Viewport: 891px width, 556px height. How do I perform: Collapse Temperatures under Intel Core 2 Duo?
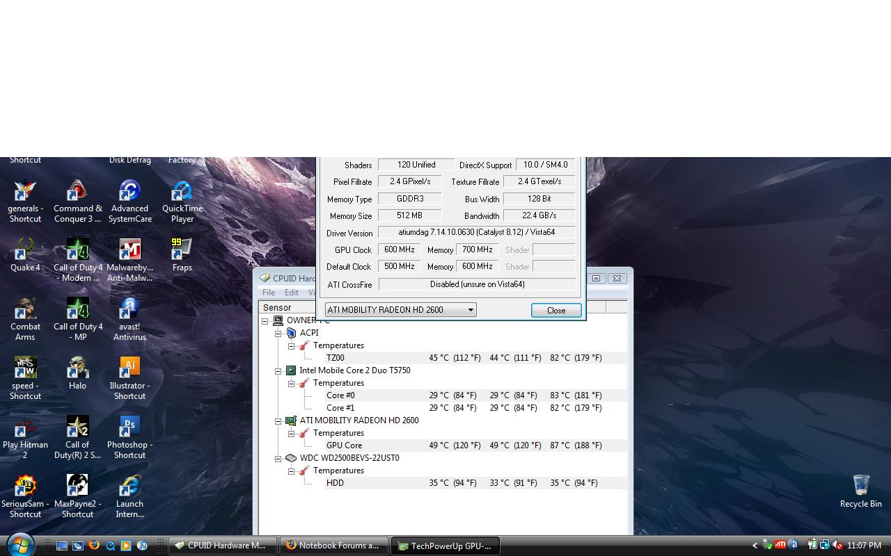[292, 383]
